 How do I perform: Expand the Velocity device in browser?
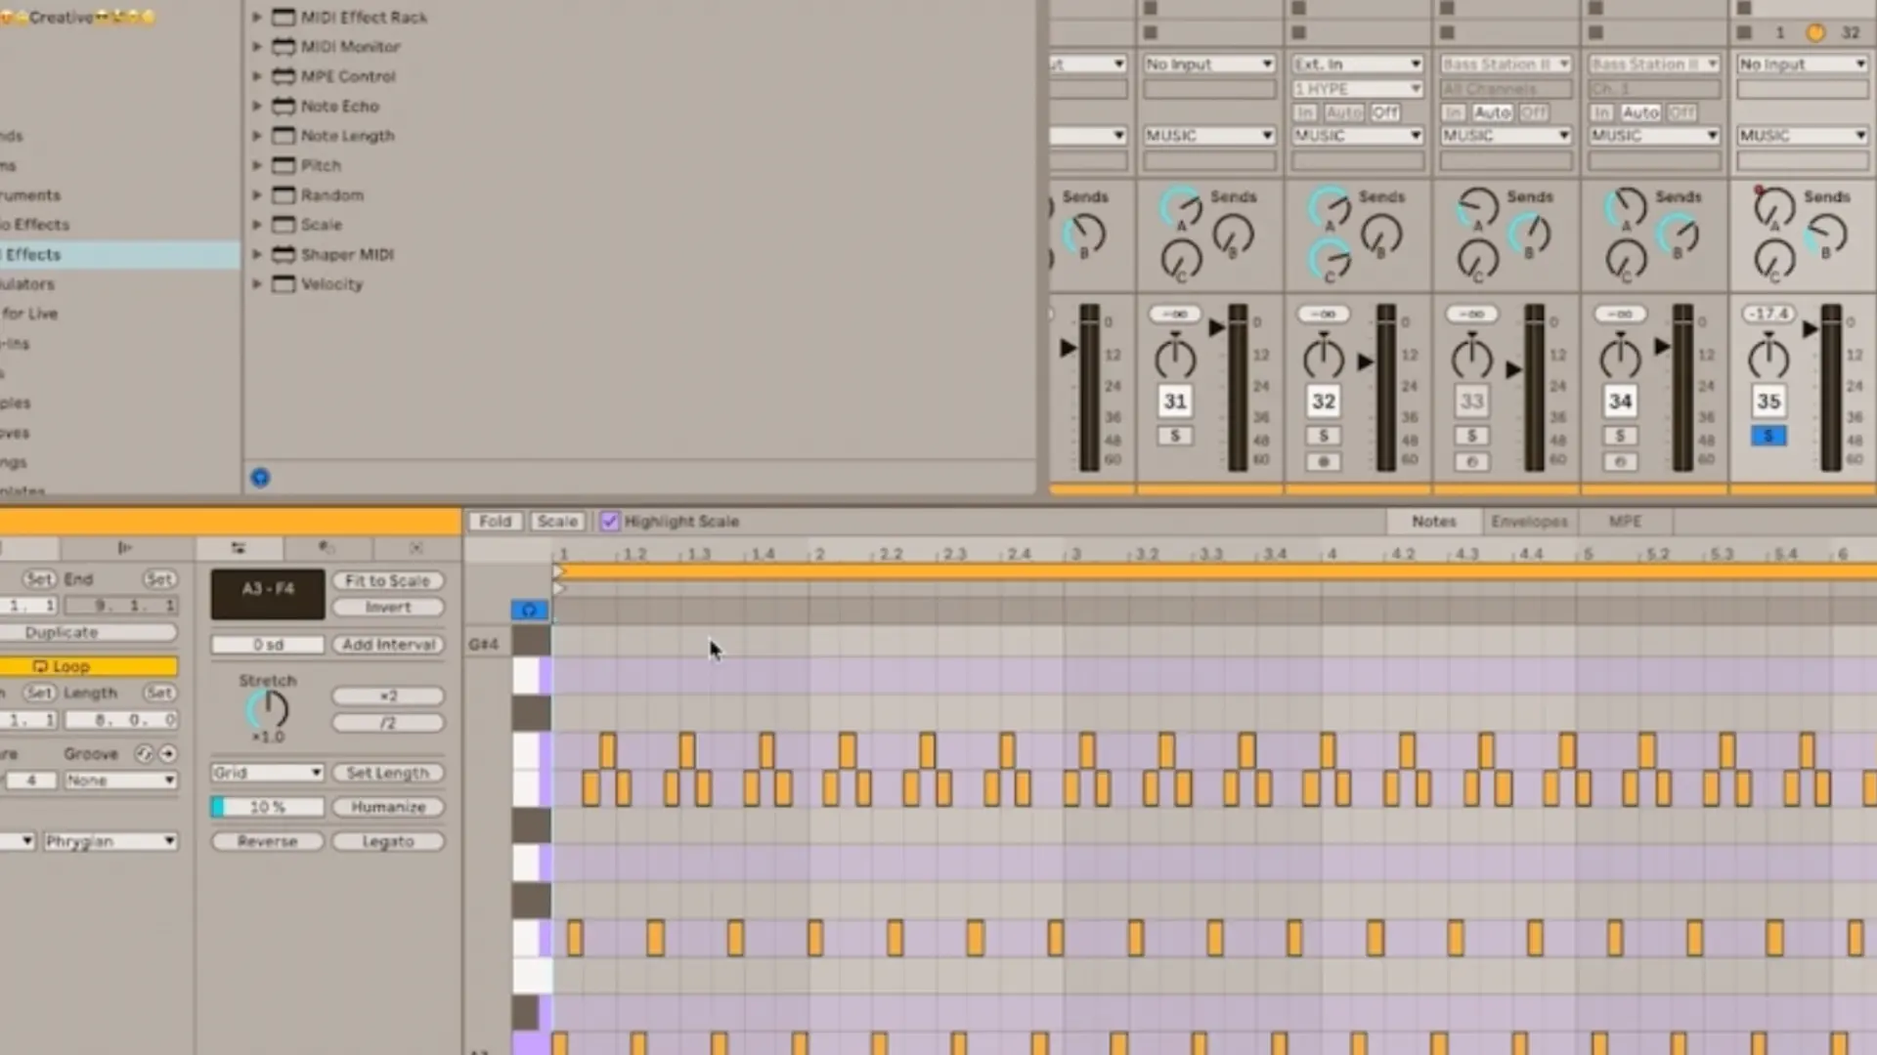click(x=257, y=284)
